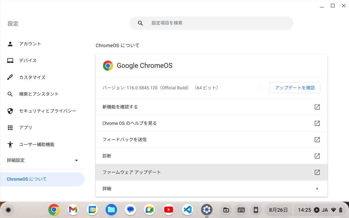The height and width of the screenshot is (218, 349).
Task: Open セキュリティとプライバシー settings
Action: pyautogui.click(x=42, y=111)
